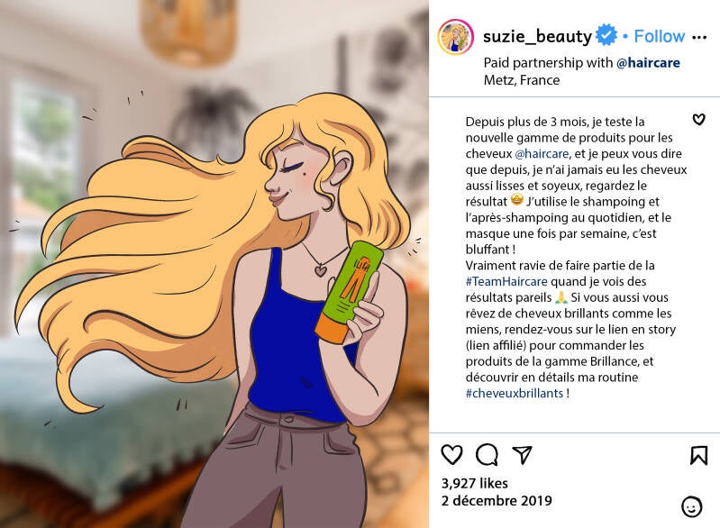720x528 pixels.
Task: Follow the suzie_beauty account
Action: click(x=659, y=36)
